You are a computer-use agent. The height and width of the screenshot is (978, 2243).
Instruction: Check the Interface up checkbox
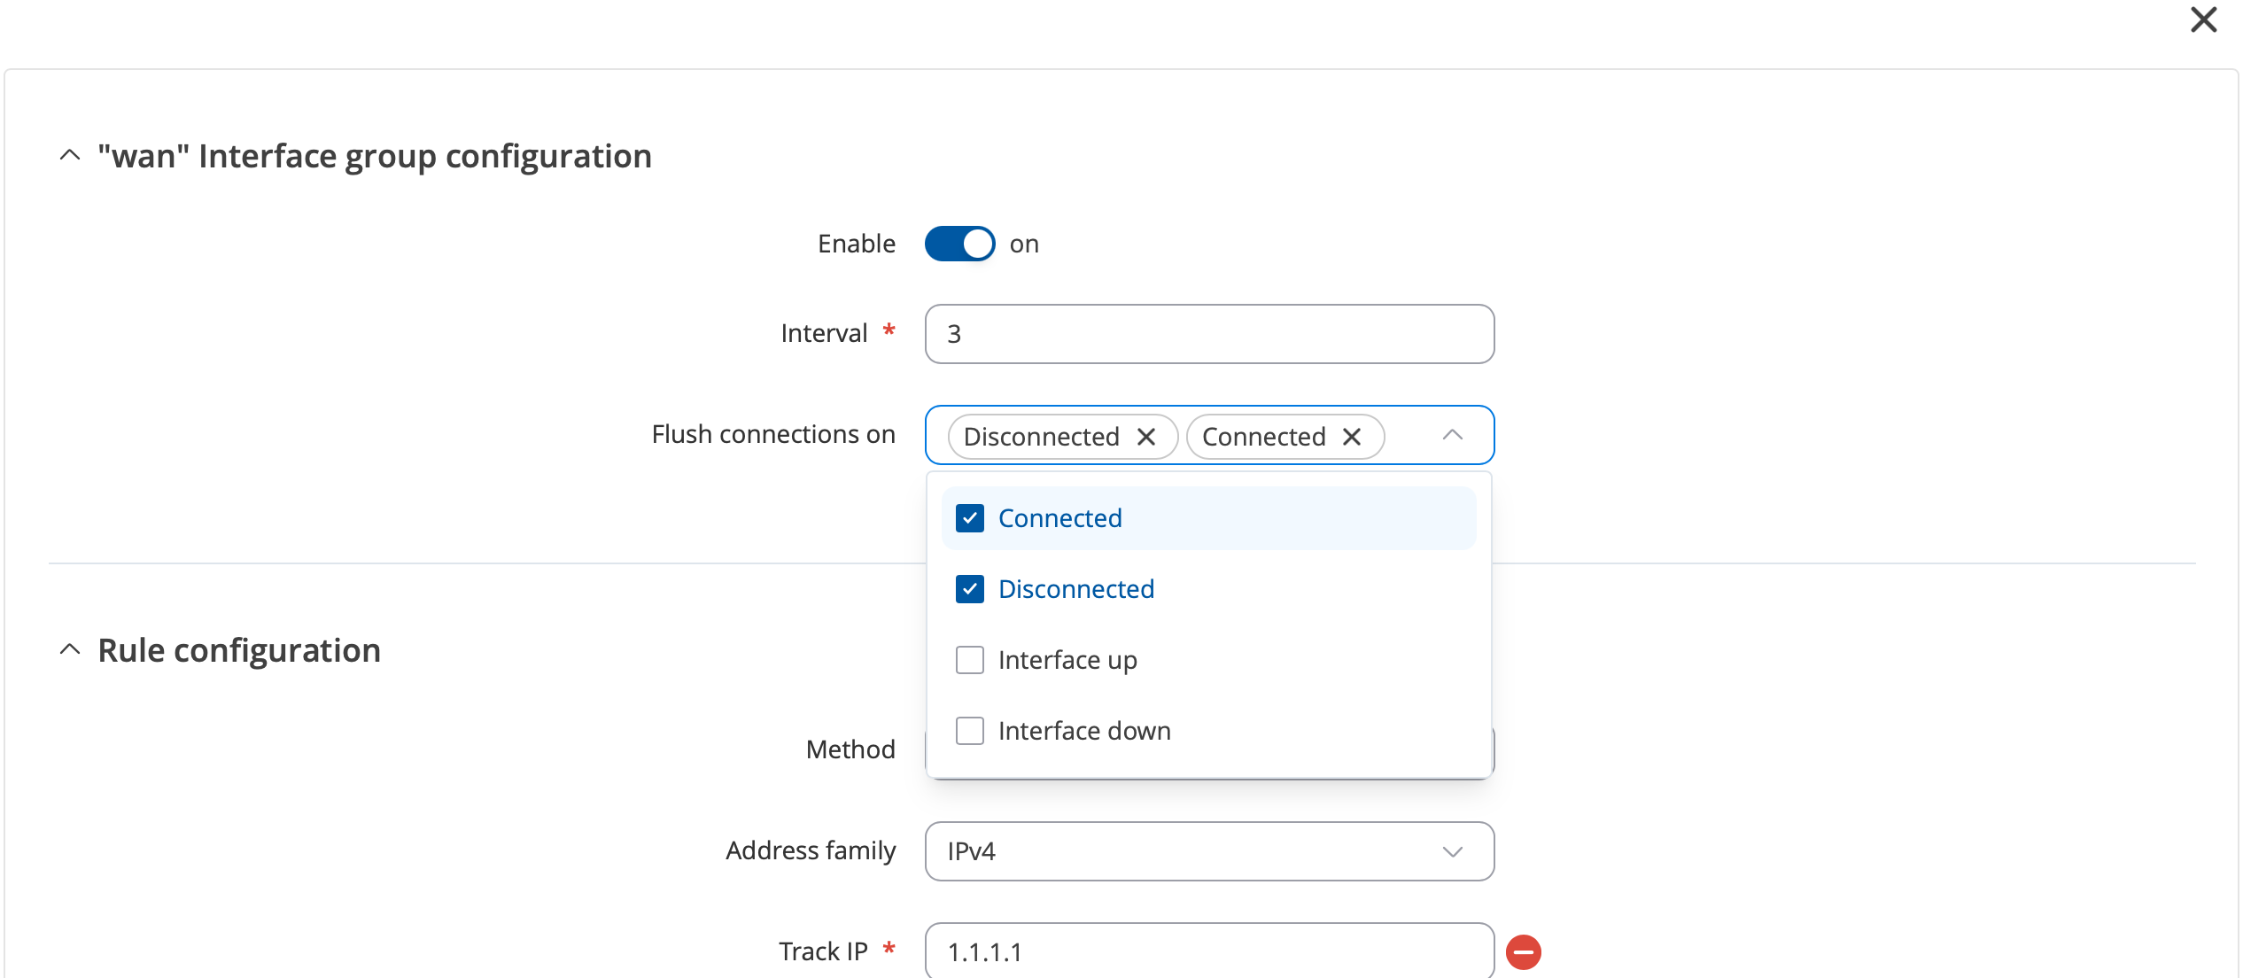pyautogui.click(x=970, y=660)
